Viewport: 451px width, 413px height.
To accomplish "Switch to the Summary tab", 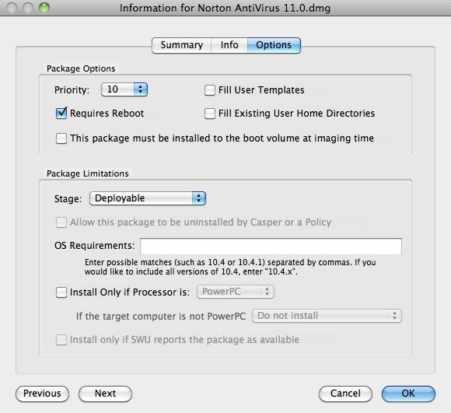I will [181, 45].
